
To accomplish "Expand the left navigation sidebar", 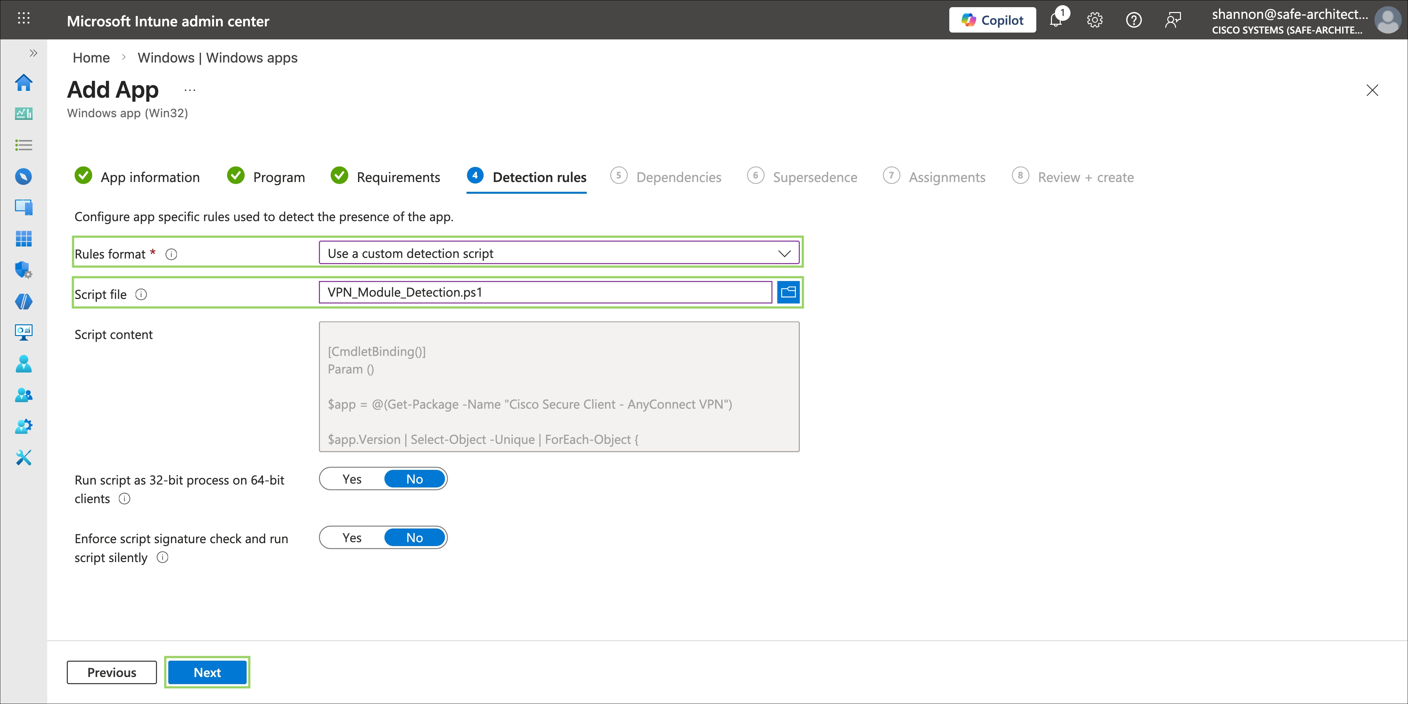I will [x=33, y=53].
